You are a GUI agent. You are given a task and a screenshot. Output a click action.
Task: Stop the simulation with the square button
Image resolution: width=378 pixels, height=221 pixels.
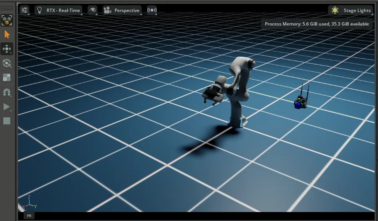pyautogui.click(x=7, y=121)
